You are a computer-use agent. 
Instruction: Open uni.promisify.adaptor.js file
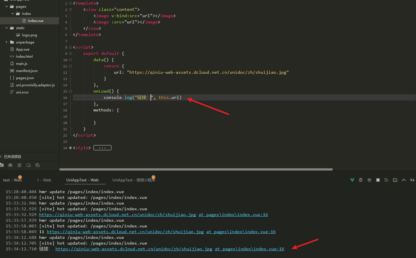tap(35, 85)
